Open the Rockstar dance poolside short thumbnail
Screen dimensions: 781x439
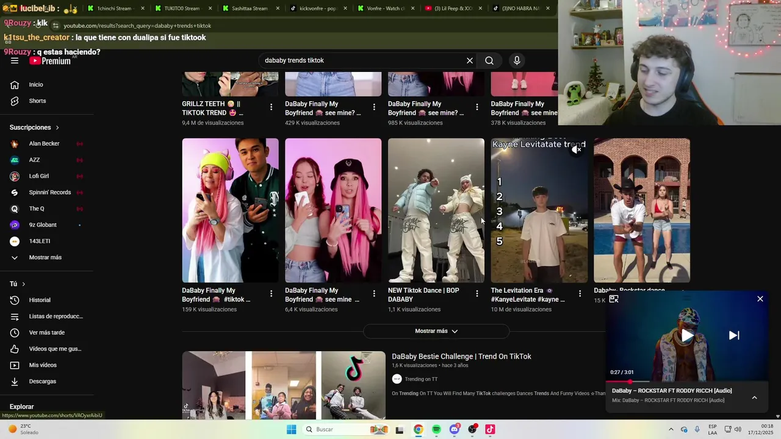pos(642,210)
